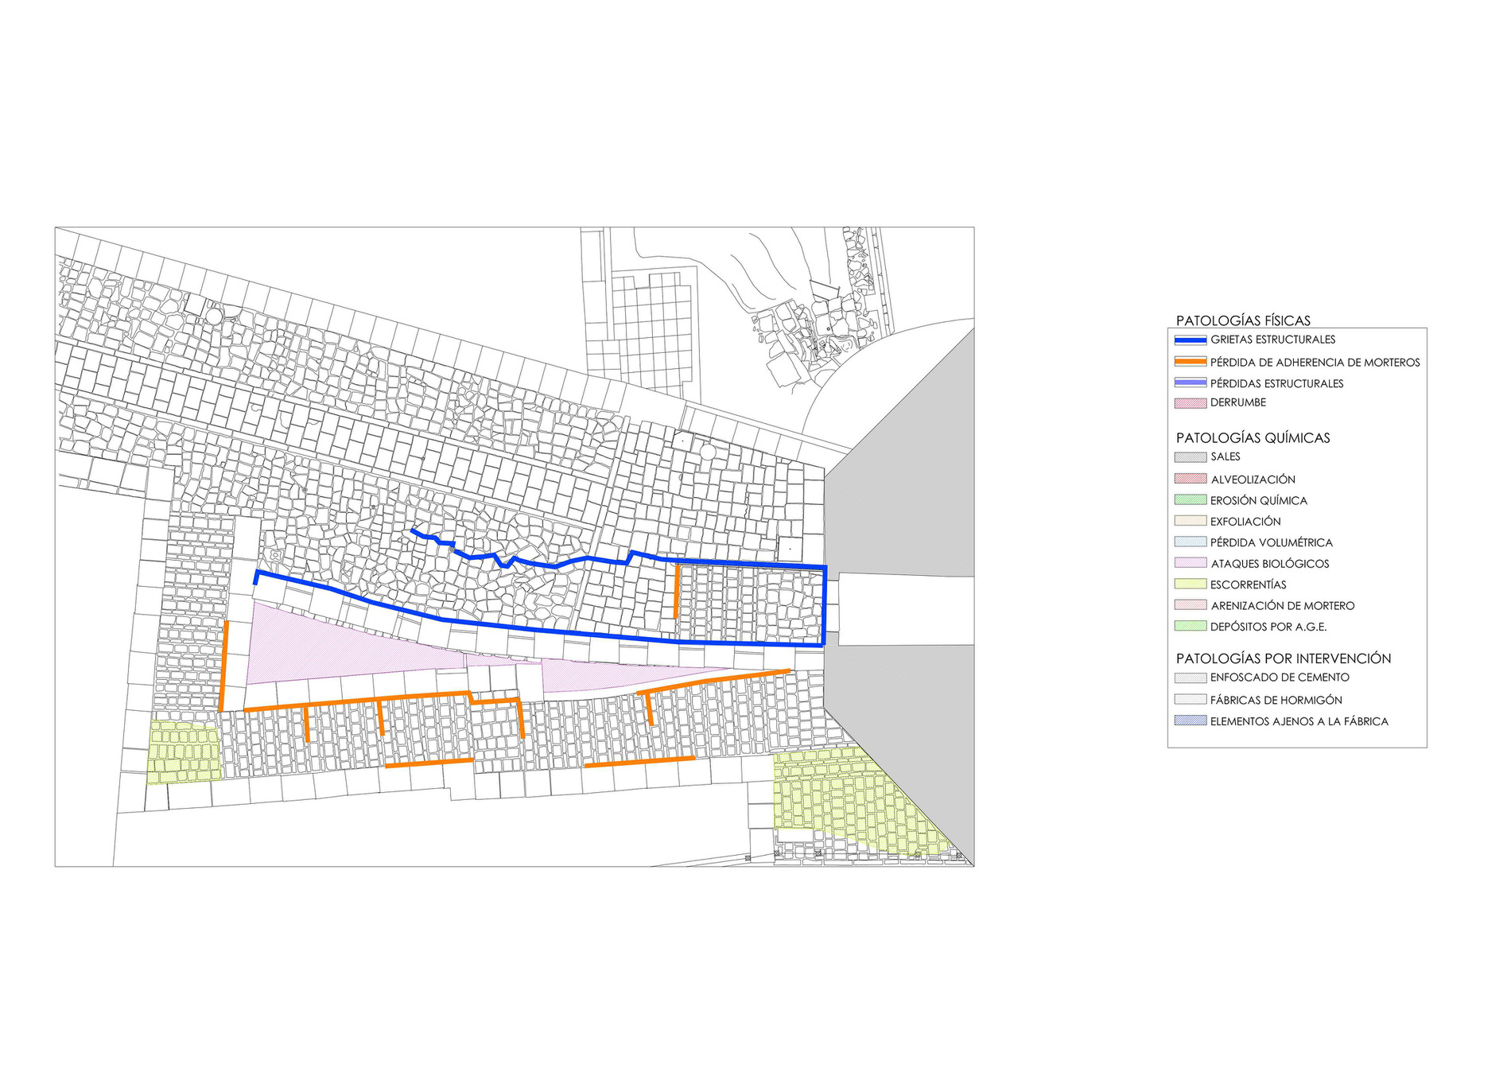Click the ESCORRENTÍAS yellow legend swatch

1190,584
